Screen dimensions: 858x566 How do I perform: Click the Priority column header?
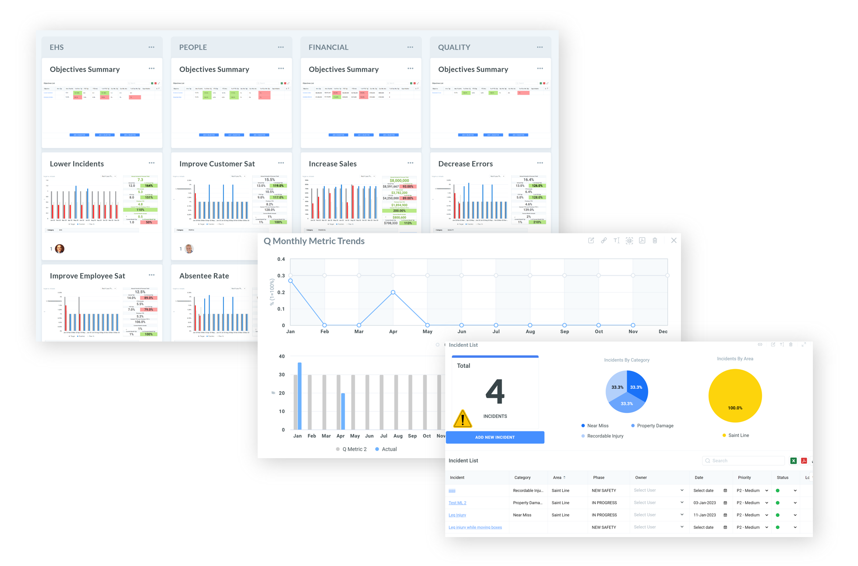[x=744, y=477]
